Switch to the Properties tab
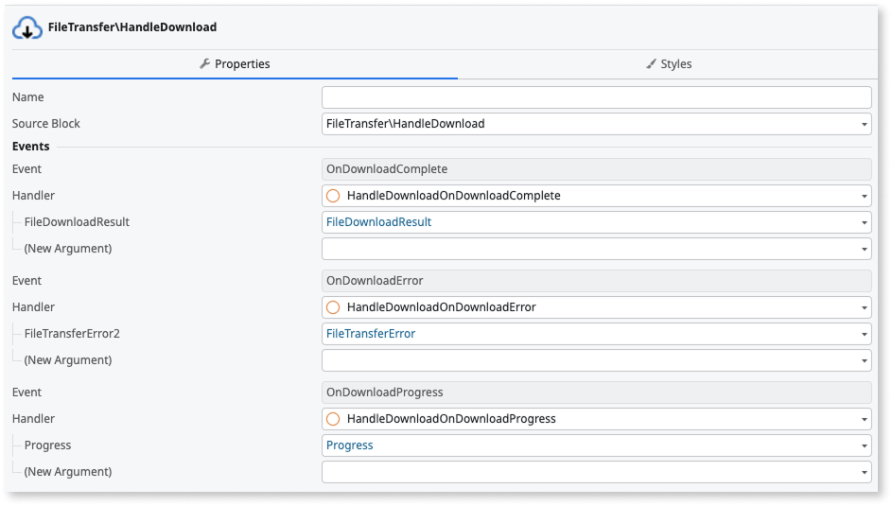The height and width of the screenshot is (506, 892). click(x=235, y=64)
